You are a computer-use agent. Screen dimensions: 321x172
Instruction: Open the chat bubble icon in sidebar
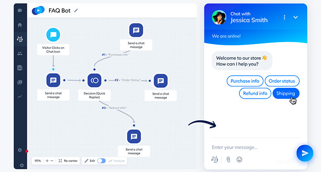tap(20, 10)
